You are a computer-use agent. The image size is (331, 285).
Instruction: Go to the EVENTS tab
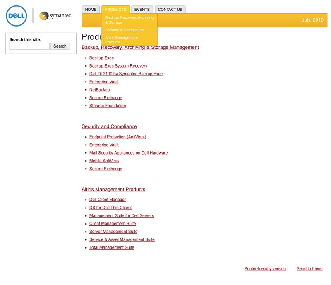pos(142,10)
